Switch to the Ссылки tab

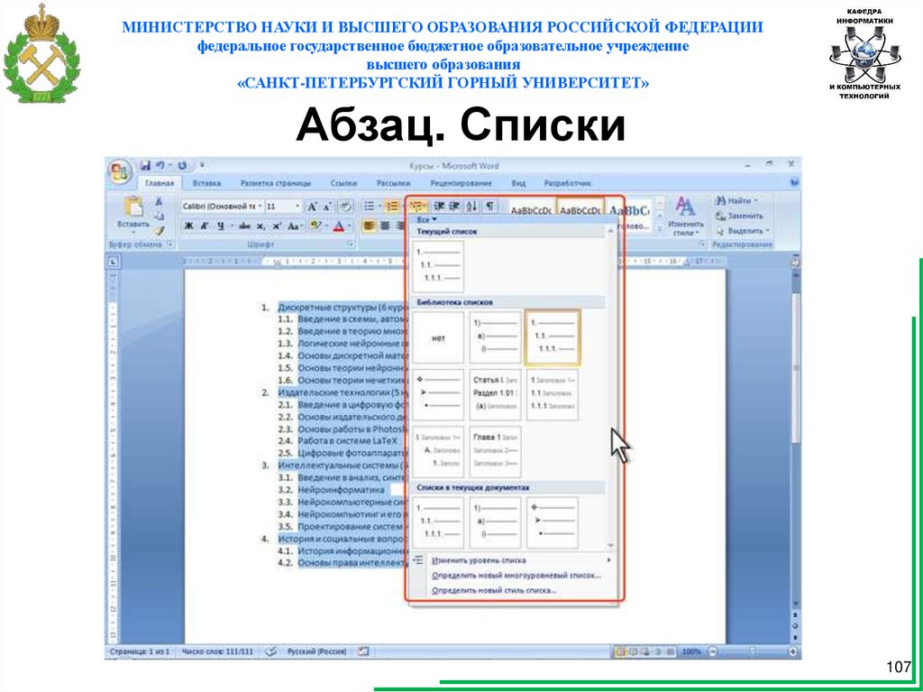[343, 183]
